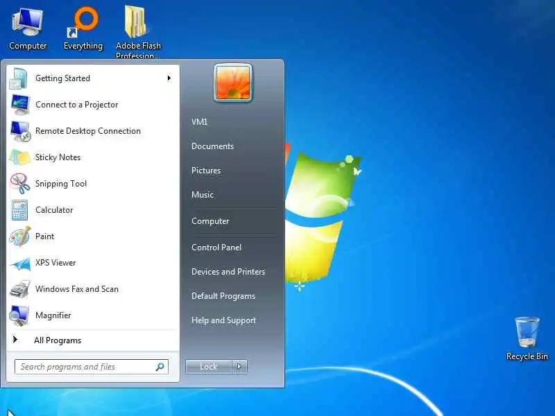This screenshot has height=416, width=555.
Task: Click the Getting Started label
Action: (x=62, y=78)
